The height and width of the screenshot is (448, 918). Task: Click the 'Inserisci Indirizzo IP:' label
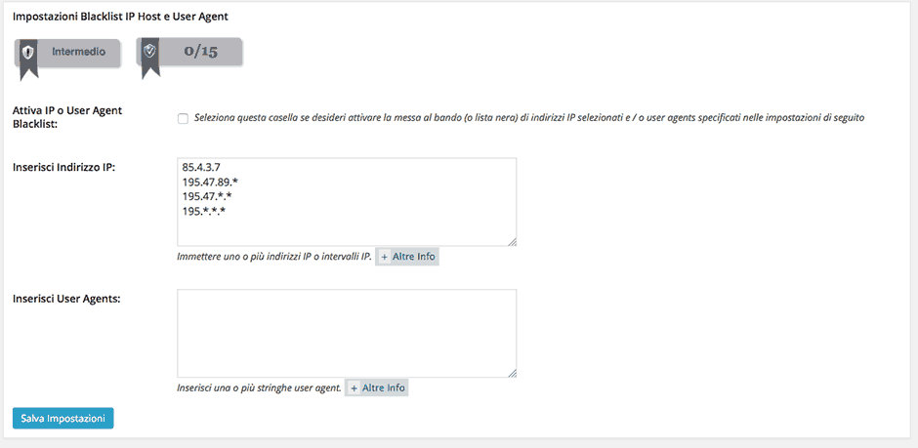(64, 168)
